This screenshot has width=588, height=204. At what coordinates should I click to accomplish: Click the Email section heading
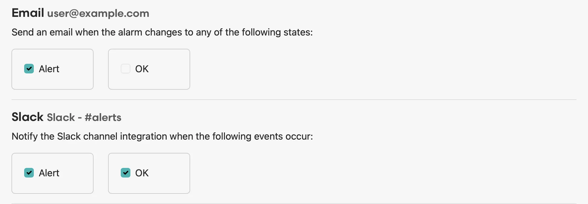click(28, 13)
